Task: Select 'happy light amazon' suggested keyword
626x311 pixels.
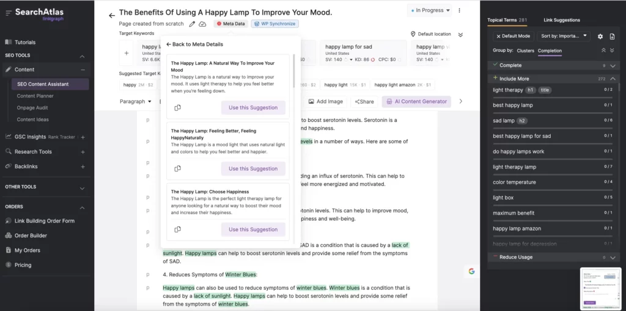Action: (x=402, y=85)
